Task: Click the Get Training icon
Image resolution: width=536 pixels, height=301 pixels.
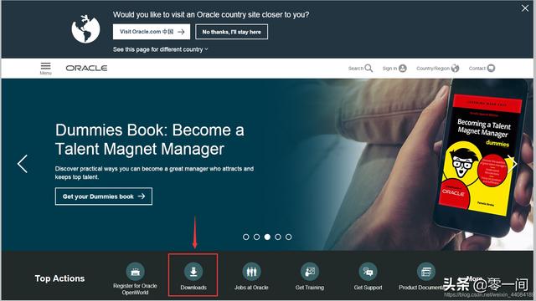Action: 310,272
